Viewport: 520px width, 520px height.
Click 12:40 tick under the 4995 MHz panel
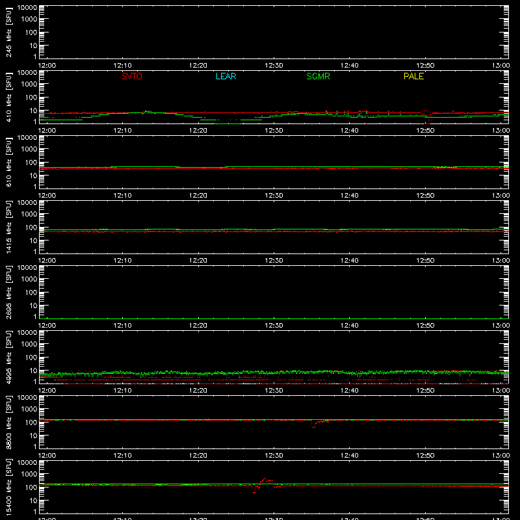pos(350,391)
